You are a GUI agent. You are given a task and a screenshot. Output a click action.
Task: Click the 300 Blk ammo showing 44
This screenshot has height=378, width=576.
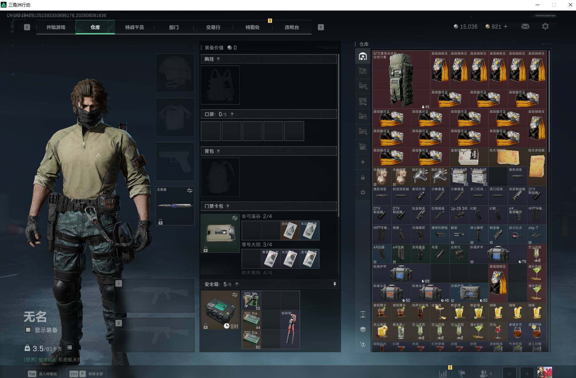(x=252, y=320)
